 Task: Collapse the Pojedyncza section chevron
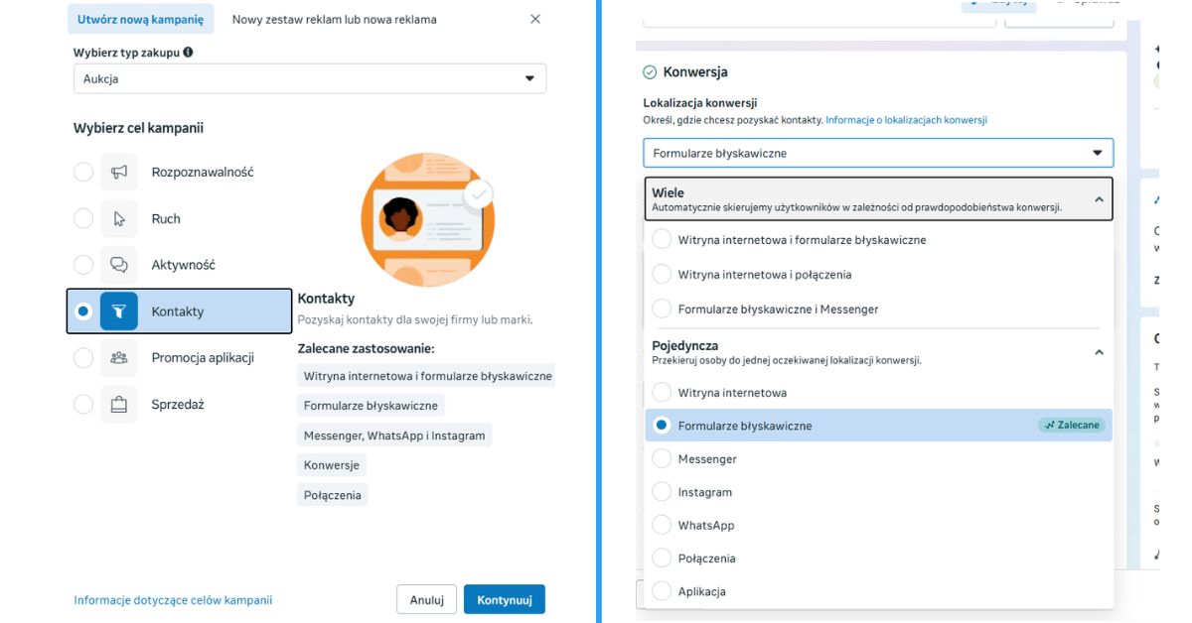(x=1099, y=352)
